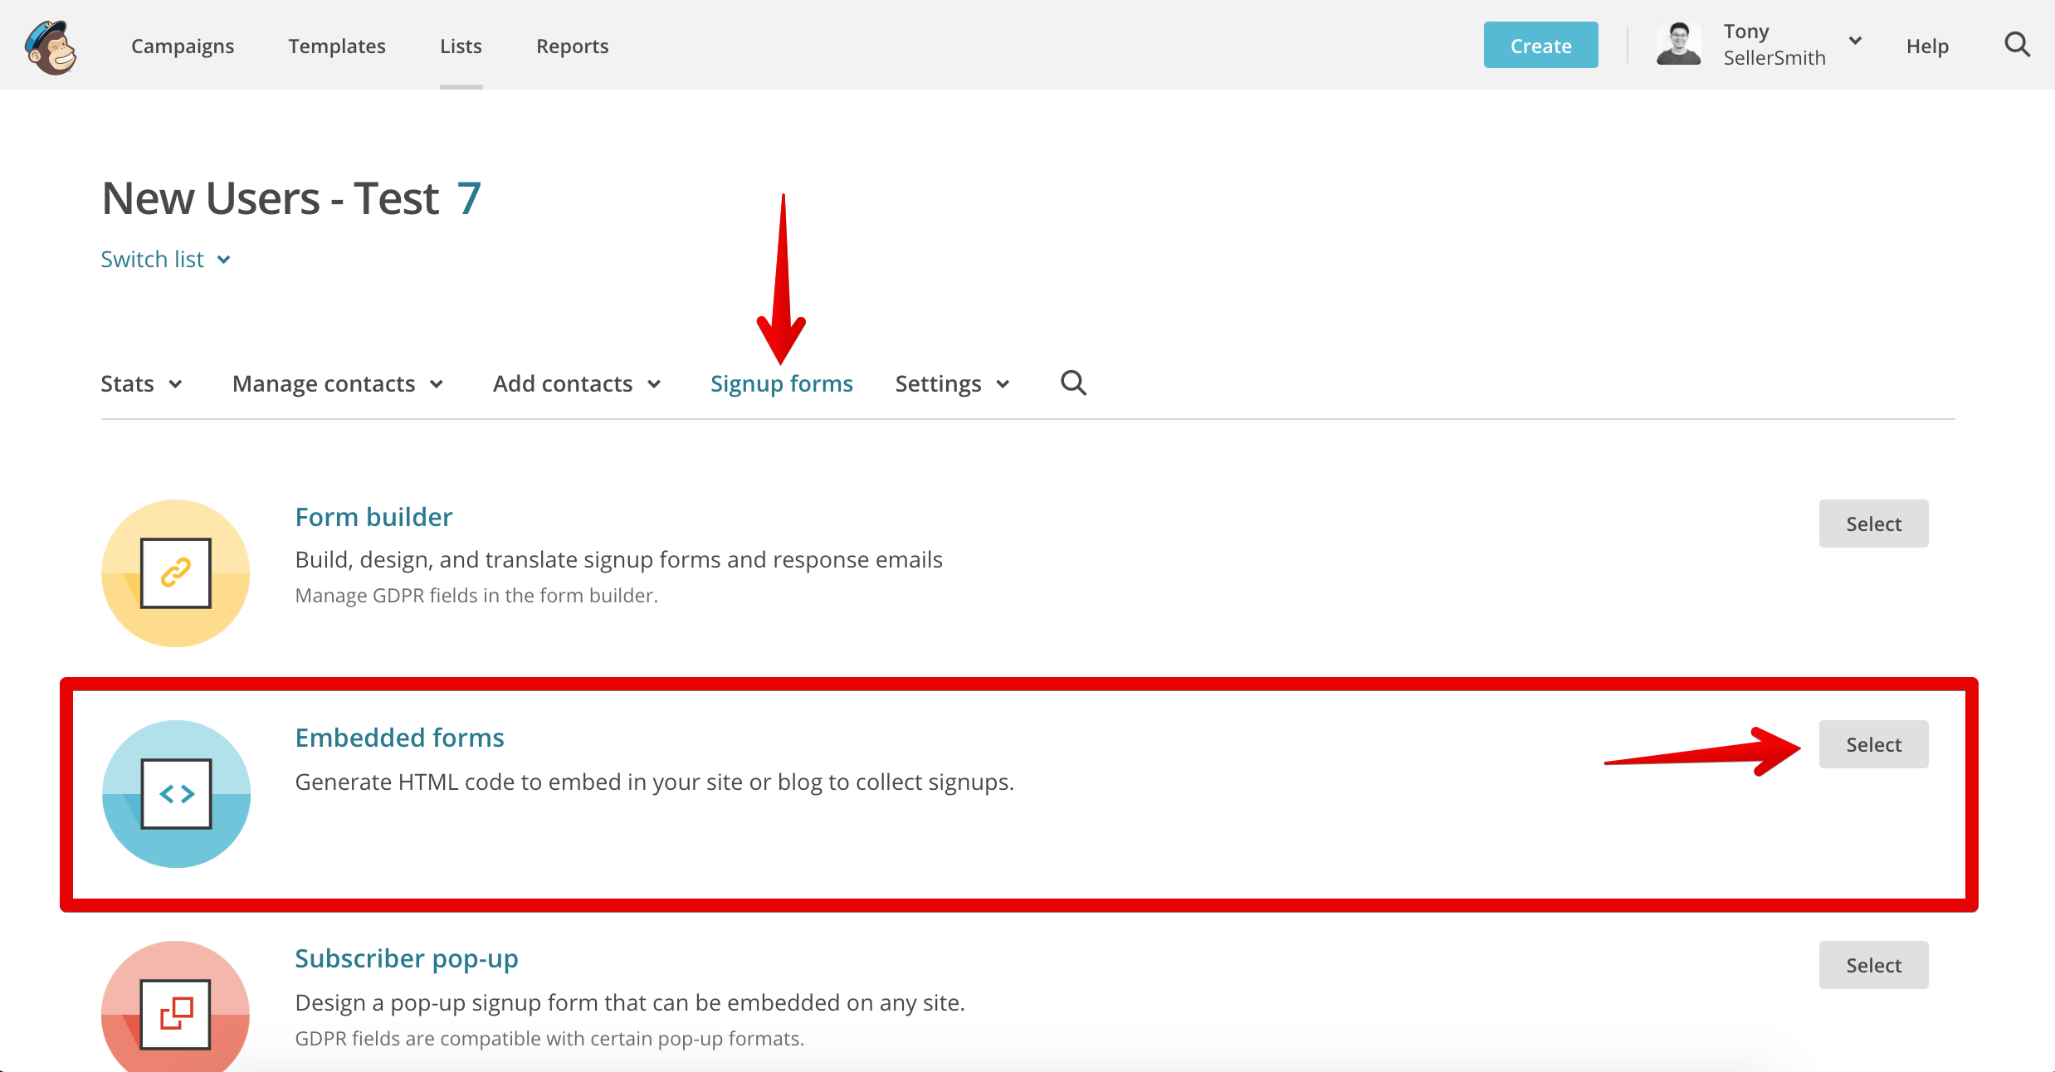Screen dimensions: 2055x1072
Task: Click the subscriber count 7
Action: (x=469, y=199)
